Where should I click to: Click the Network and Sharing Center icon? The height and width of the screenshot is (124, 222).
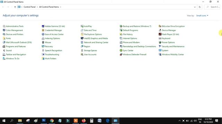tap(82, 42)
